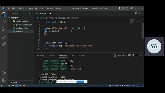Image resolution: width=165 pixels, height=93 pixels.
Task: Open the Terminal menu
Action: point(50,8)
